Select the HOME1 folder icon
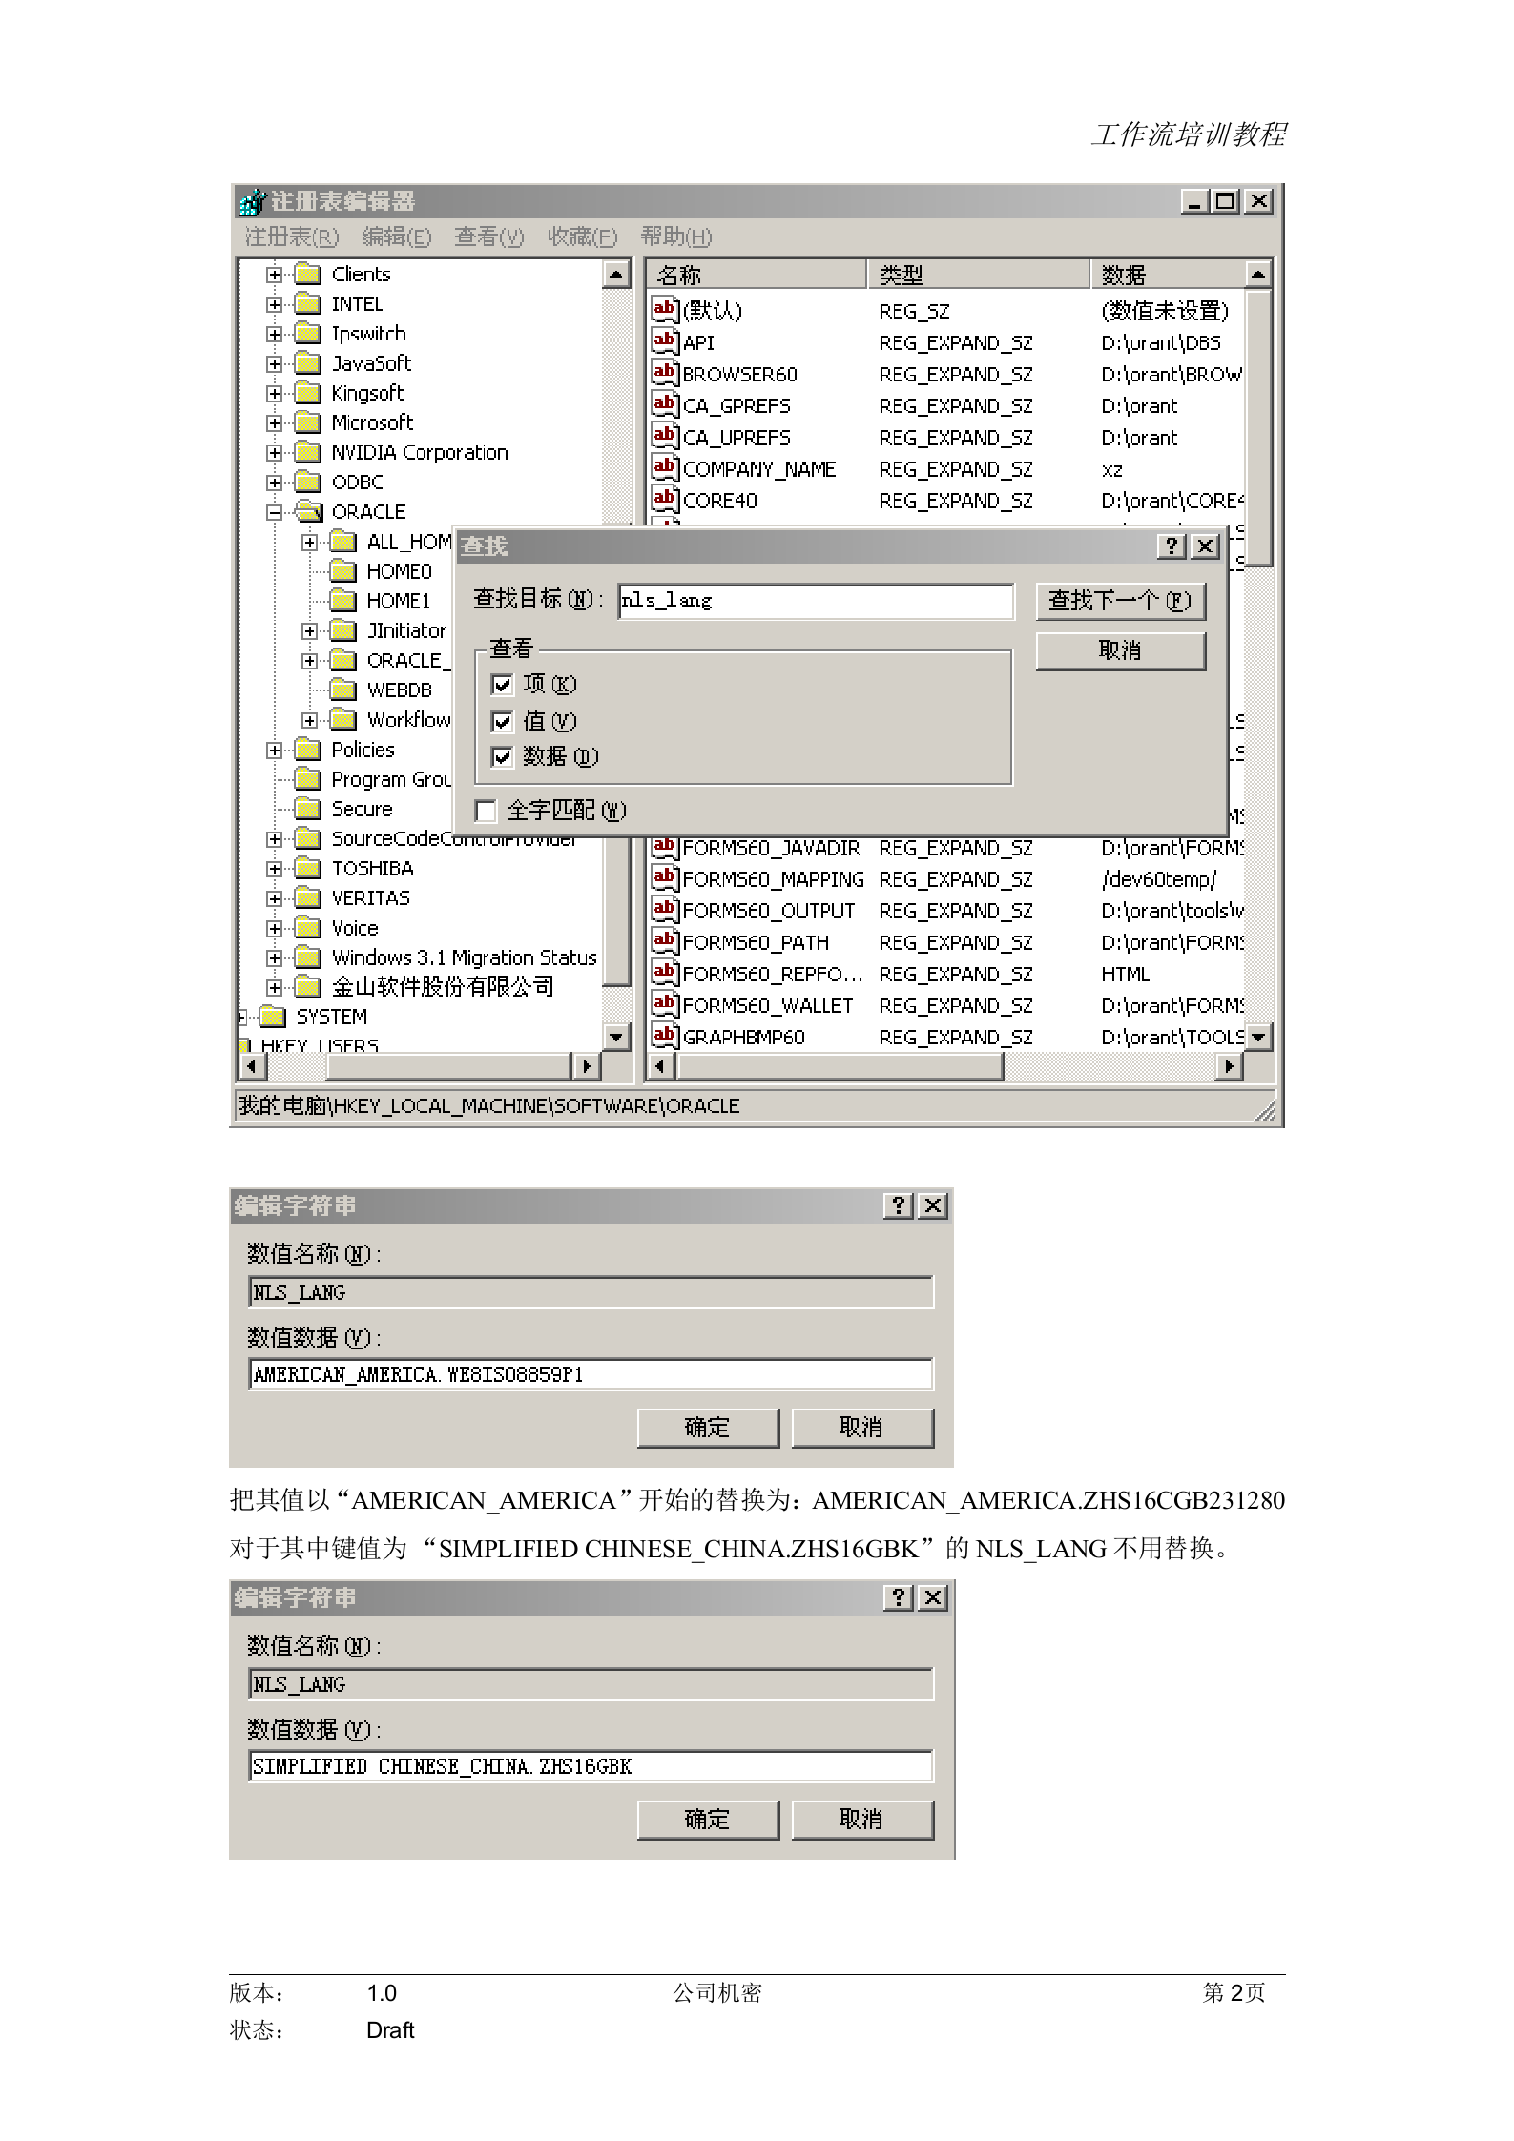1514x2141 pixels. (x=342, y=601)
